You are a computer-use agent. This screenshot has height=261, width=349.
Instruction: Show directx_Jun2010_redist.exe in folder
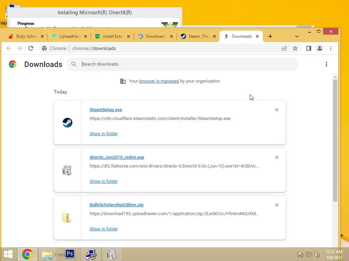pos(104,181)
